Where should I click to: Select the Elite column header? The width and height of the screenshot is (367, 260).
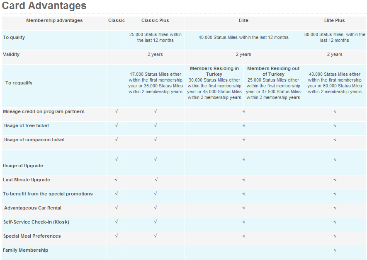tap(243, 20)
